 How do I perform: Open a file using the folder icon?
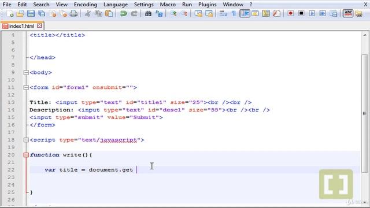point(20,13)
